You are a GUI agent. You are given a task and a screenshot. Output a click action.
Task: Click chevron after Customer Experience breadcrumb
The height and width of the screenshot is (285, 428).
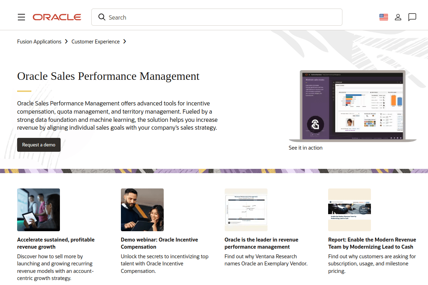click(124, 42)
